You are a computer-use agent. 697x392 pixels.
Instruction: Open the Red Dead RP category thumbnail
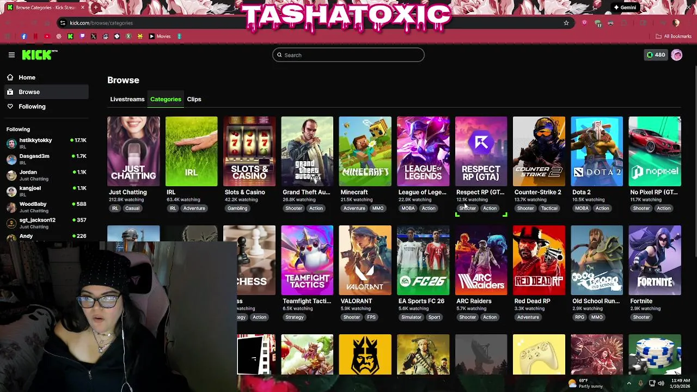coord(539,260)
